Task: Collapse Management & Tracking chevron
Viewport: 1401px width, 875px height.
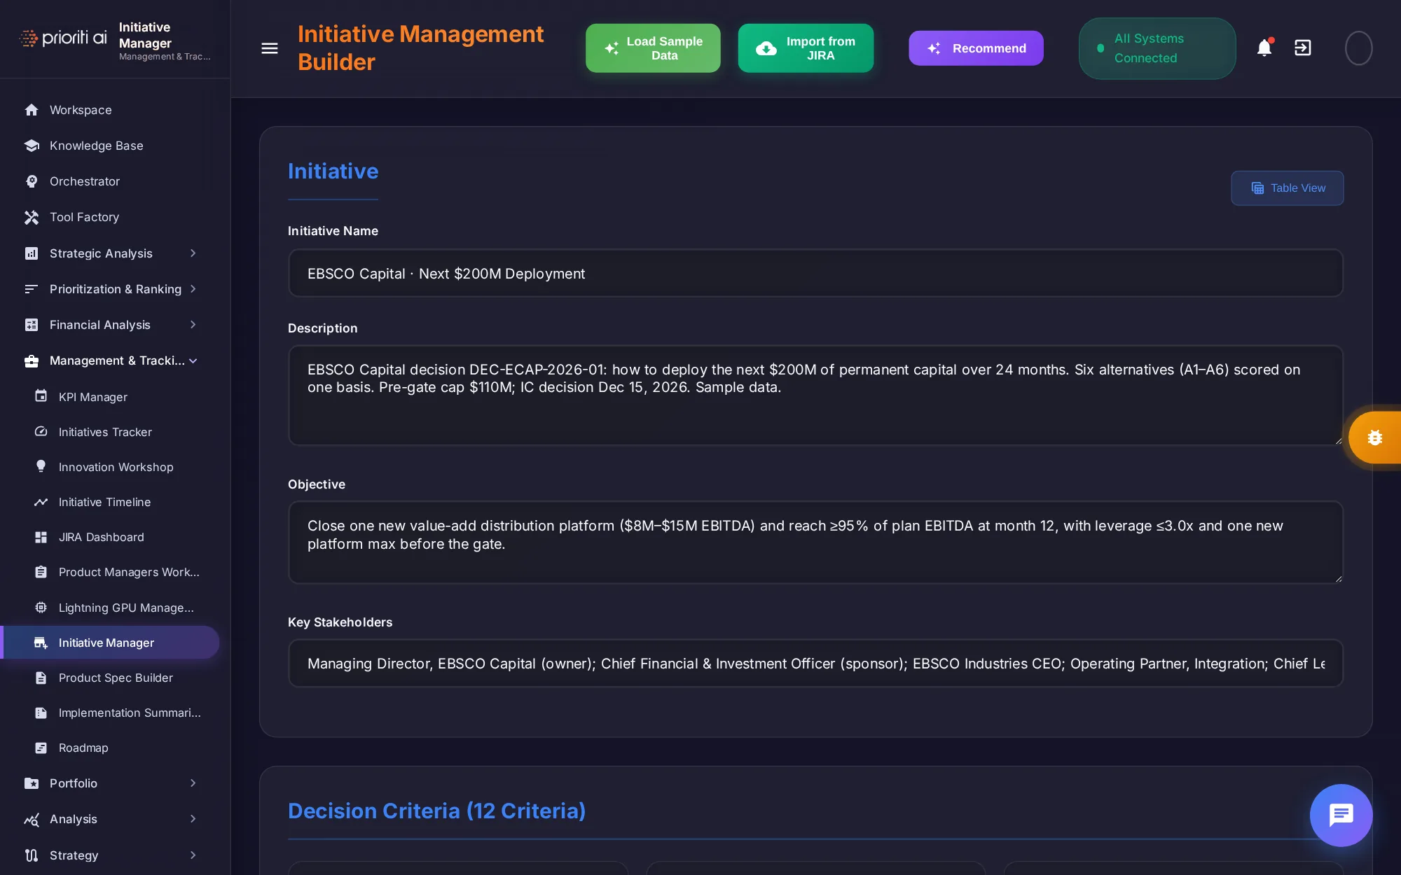Action: pos(193,360)
